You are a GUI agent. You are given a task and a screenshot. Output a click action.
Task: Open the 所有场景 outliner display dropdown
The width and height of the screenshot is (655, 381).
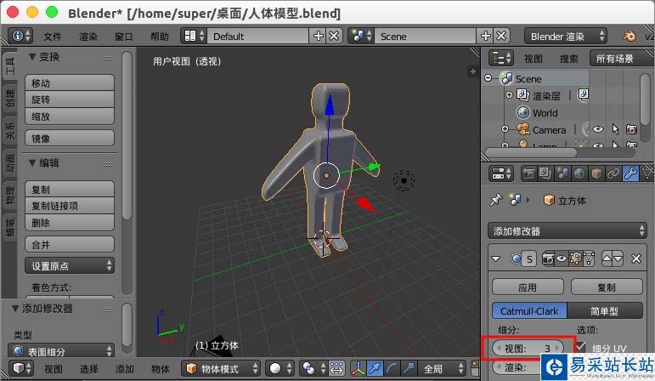pos(621,58)
